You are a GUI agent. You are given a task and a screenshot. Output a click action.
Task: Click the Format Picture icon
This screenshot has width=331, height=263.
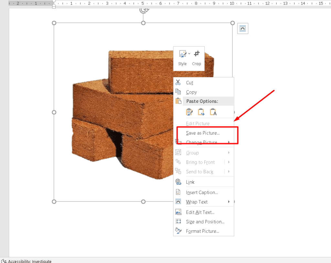178,231
